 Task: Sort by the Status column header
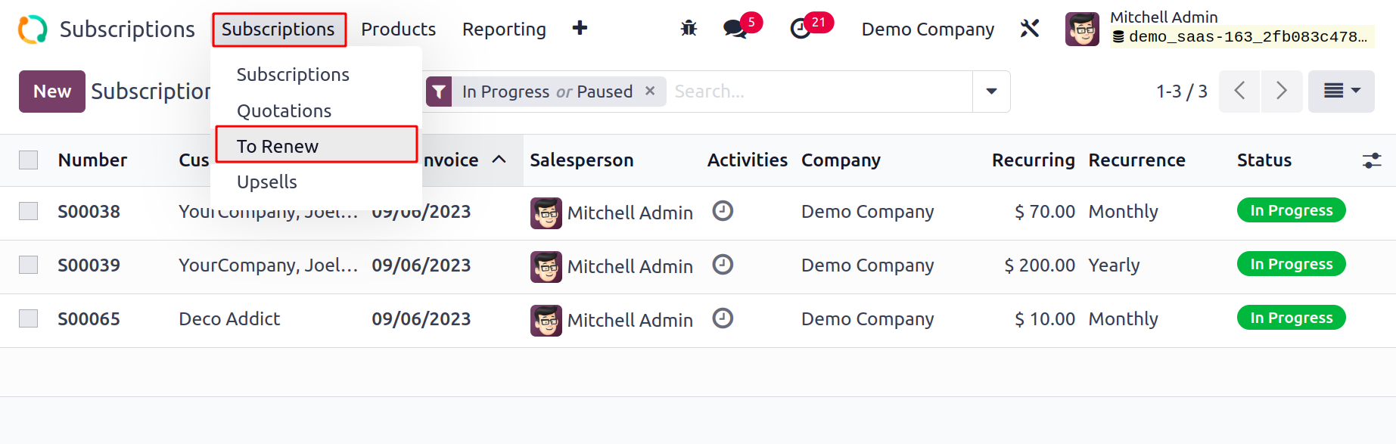coord(1264,160)
